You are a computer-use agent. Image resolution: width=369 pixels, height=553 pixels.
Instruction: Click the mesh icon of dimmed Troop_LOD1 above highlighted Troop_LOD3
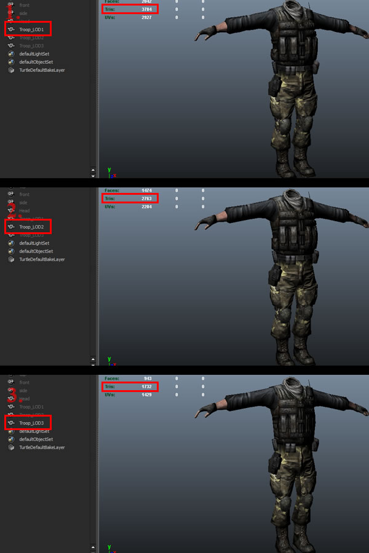(11, 407)
